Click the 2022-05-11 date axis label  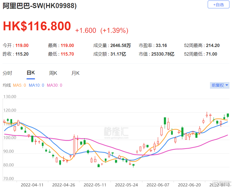click(95, 185)
